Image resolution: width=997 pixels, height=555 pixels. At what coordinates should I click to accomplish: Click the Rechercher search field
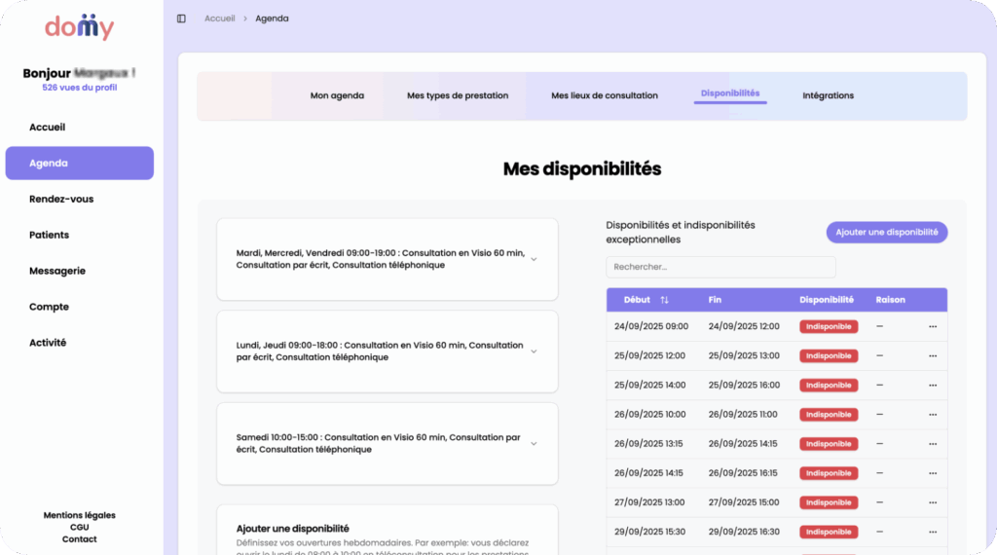click(x=720, y=267)
